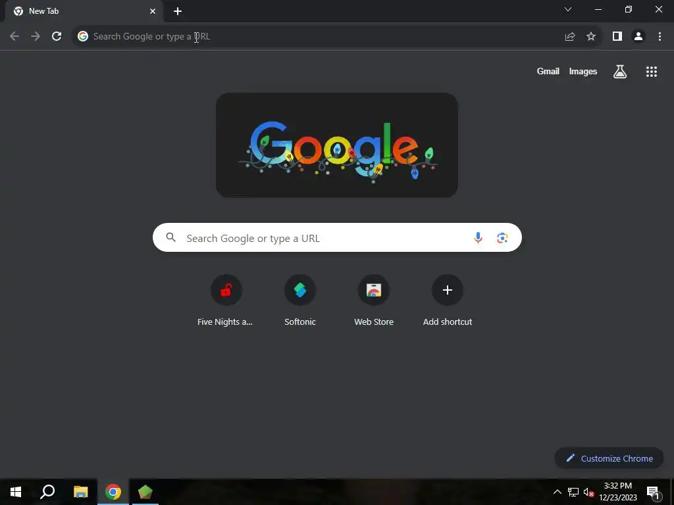Close the New Tab tab
The height and width of the screenshot is (505, 674).
click(x=153, y=11)
